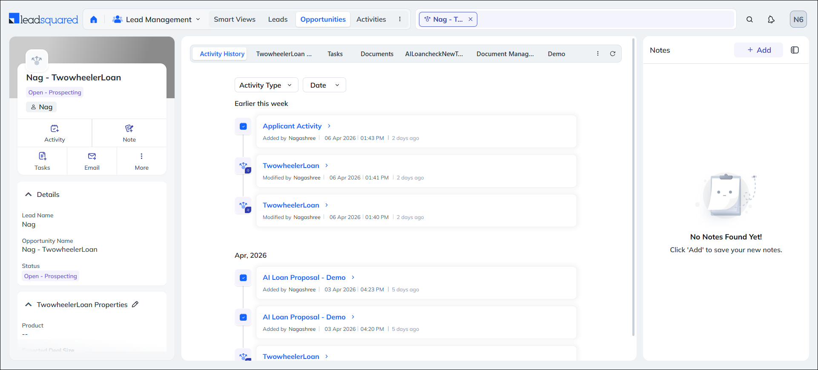Open the N6 user profile avatar
The height and width of the screenshot is (370, 818).
tap(798, 20)
